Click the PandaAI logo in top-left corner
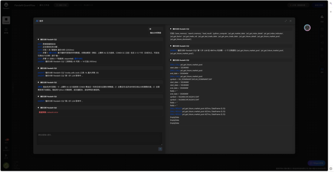The width and height of the screenshot is (334, 172). [6, 5]
